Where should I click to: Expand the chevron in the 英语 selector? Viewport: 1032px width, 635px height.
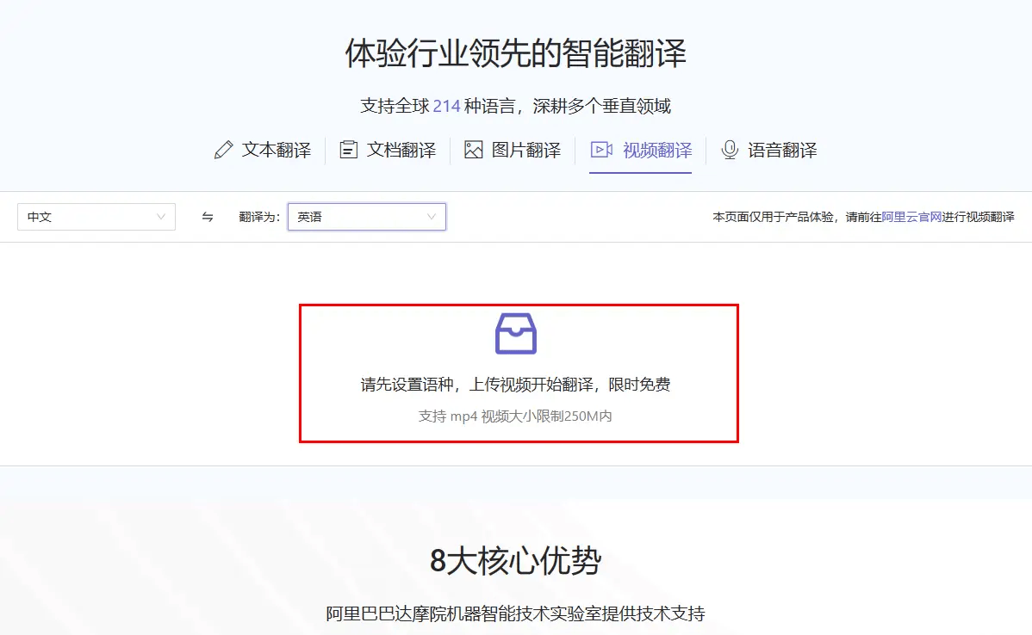(x=431, y=217)
